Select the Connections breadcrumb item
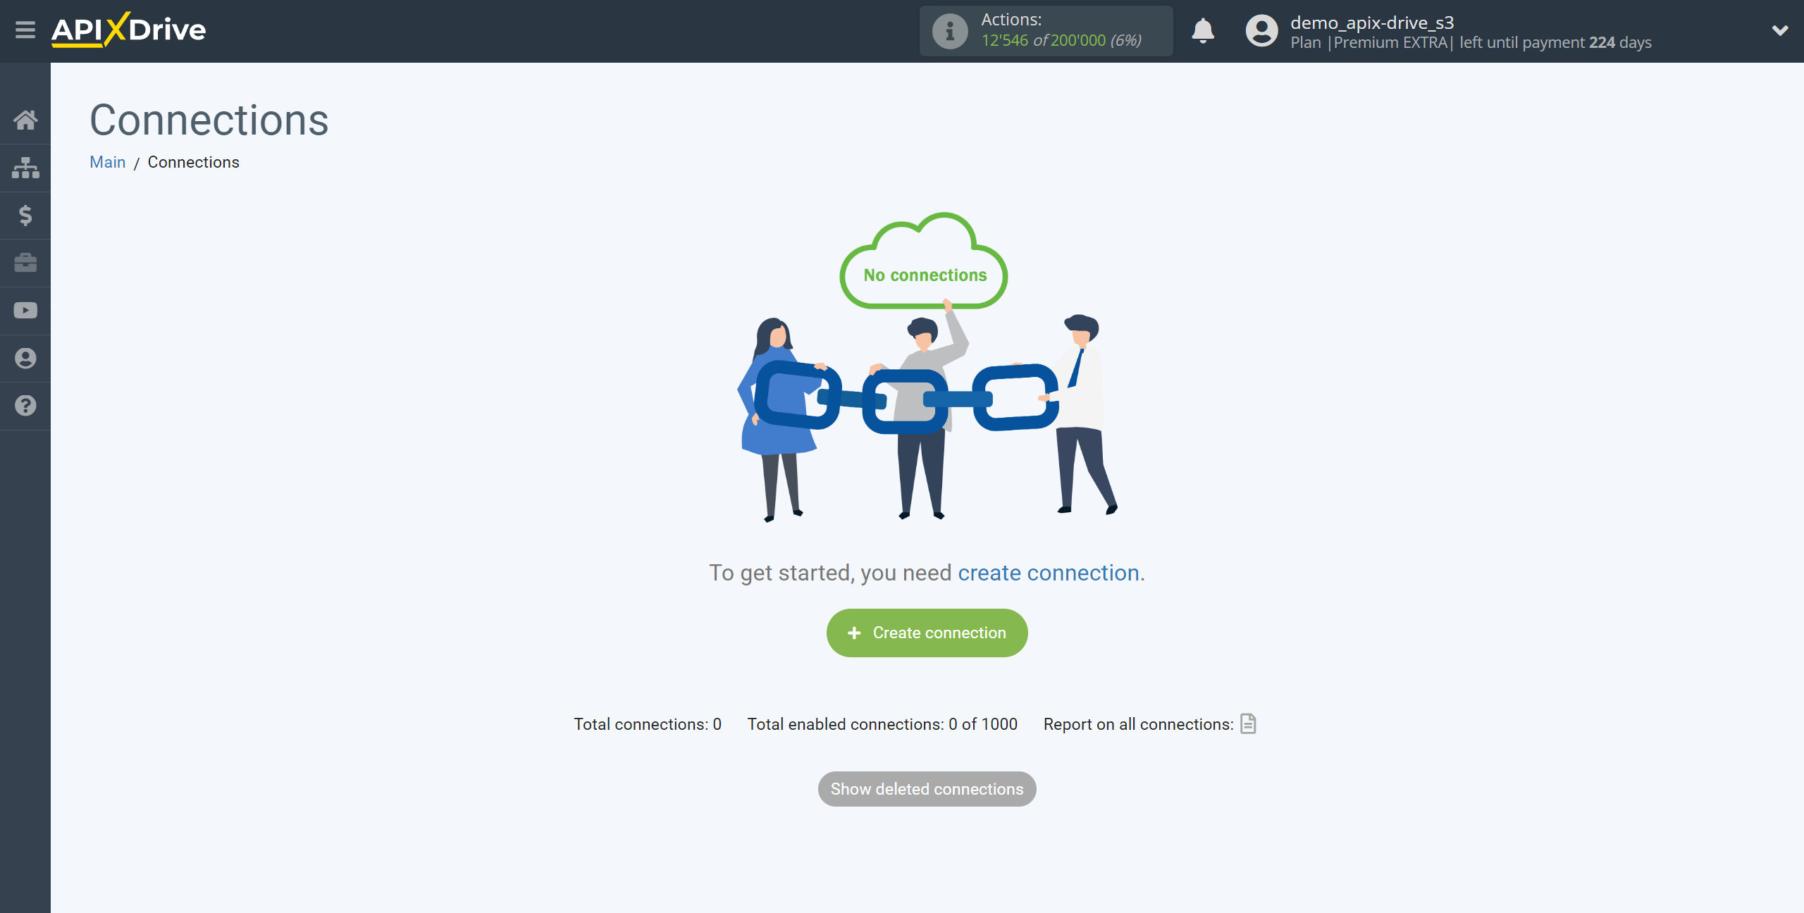 point(193,162)
